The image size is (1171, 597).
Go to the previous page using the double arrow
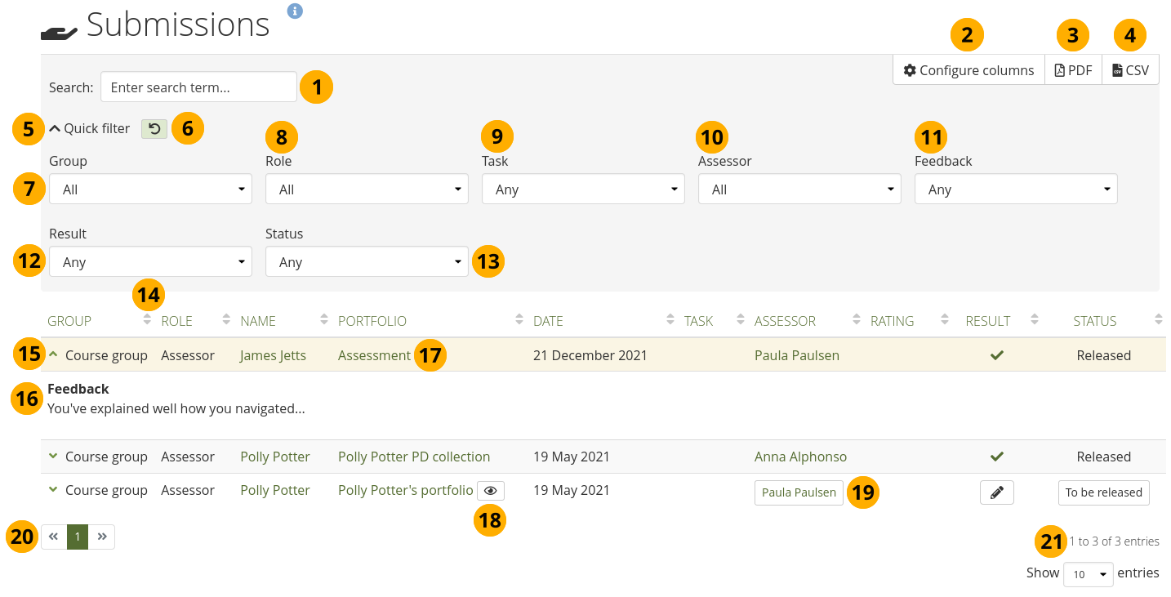click(54, 537)
